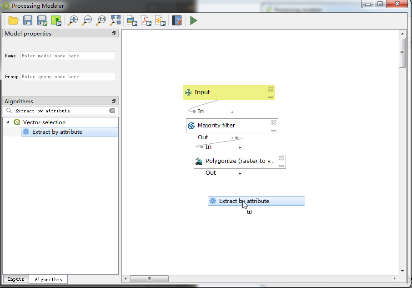Click the QGIS icon in Processing Modeler title bar
The height and width of the screenshot is (288, 412).
(x=6, y=6)
